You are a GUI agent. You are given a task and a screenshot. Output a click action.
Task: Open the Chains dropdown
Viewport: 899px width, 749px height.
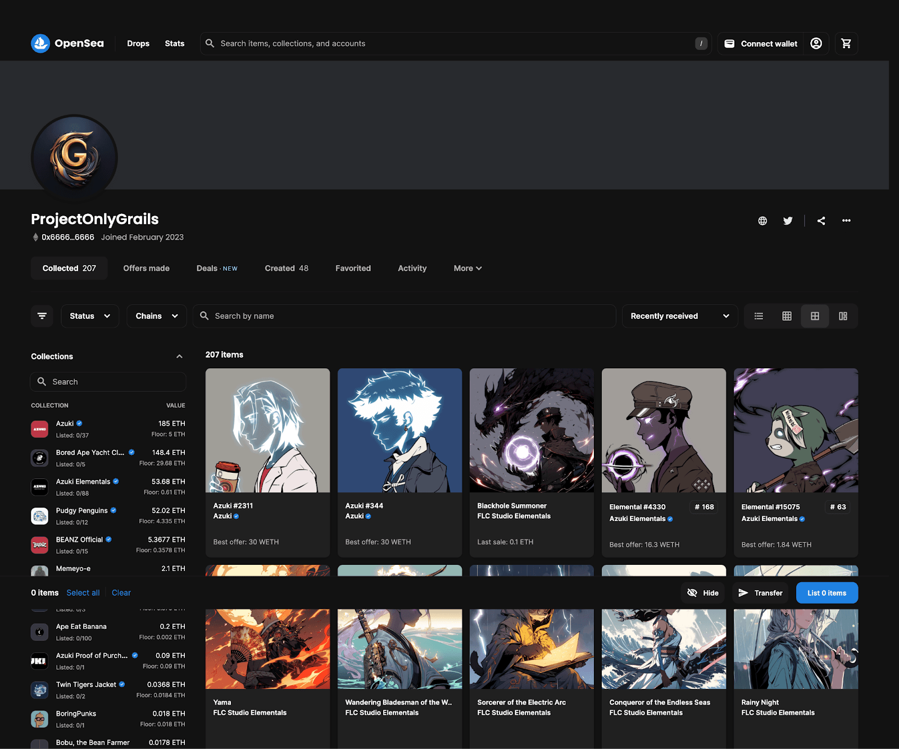point(157,316)
